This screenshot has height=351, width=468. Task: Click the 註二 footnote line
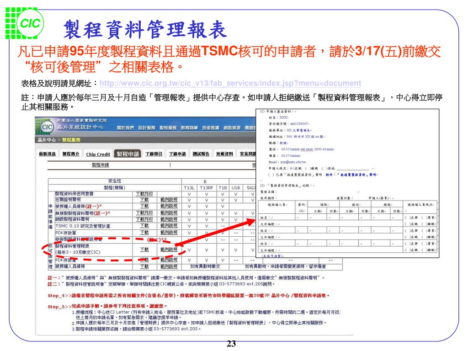click(161, 284)
